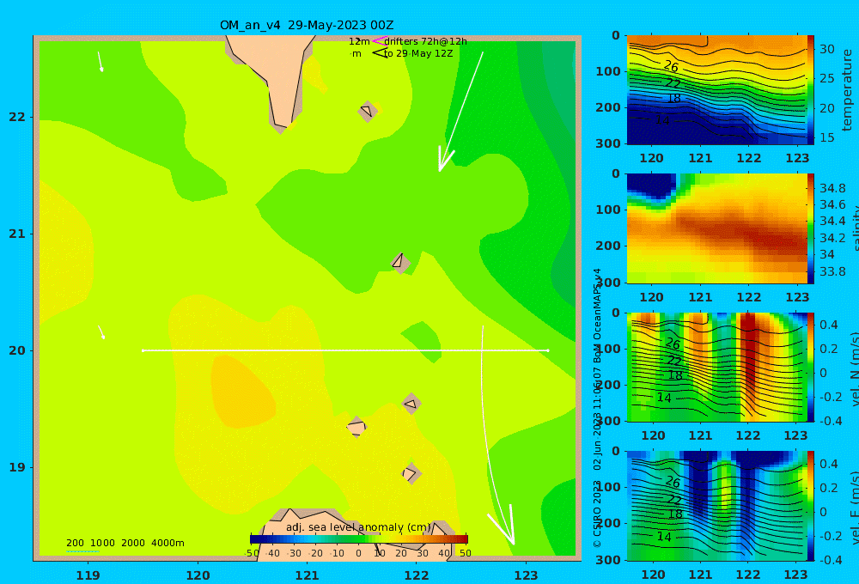
Task: Select the island marker near 122E 19.5N
Action: click(411, 405)
